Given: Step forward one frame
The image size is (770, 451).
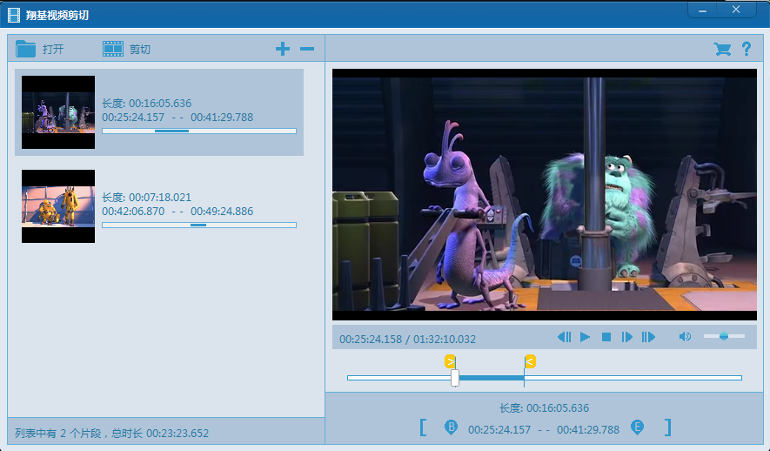Looking at the screenshot, I should pyautogui.click(x=626, y=338).
